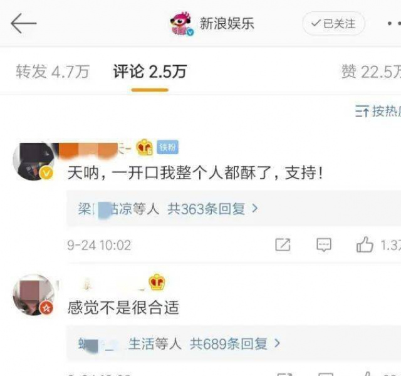
Task: Toggle the 已关注 follow button
Action: click(333, 24)
